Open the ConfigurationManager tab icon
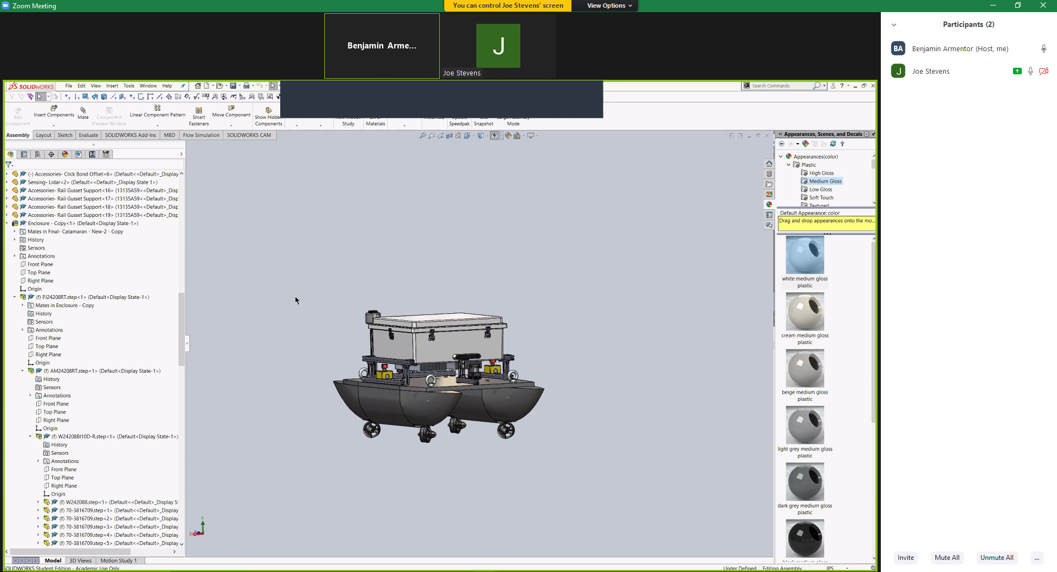The width and height of the screenshot is (1057, 572). tap(37, 154)
